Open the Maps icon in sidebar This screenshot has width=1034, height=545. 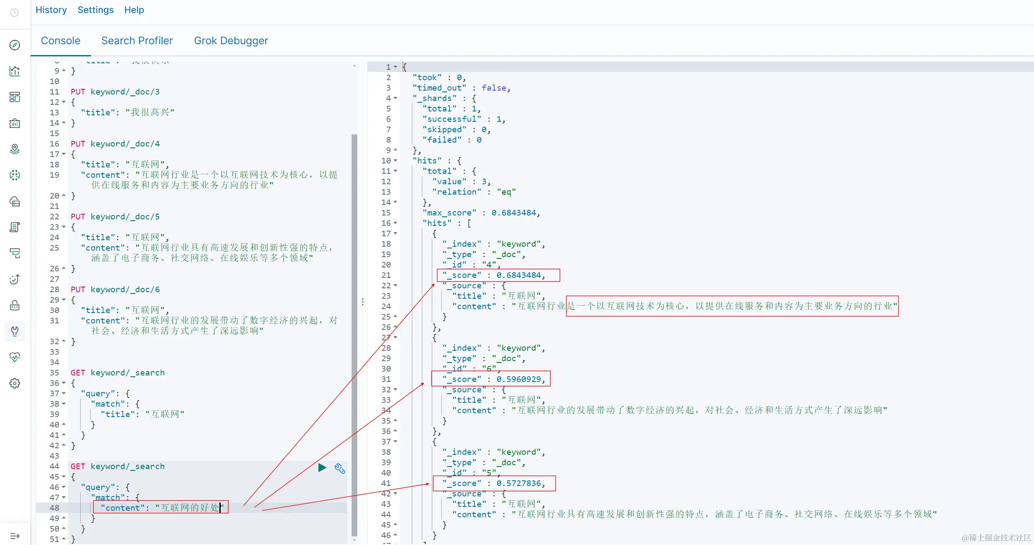click(x=15, y=149)
